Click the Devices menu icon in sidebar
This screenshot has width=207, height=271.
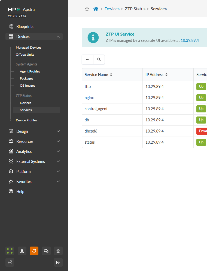[x=11, y=37]
